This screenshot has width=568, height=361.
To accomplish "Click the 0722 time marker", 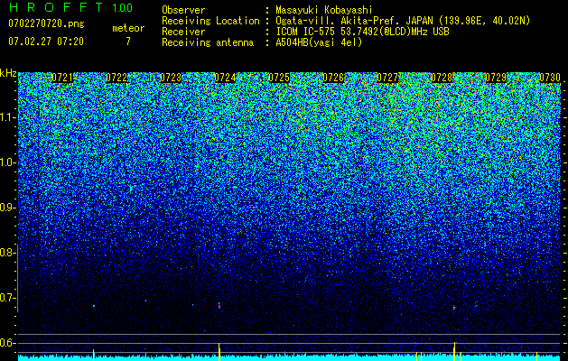I will click(116, 78).
